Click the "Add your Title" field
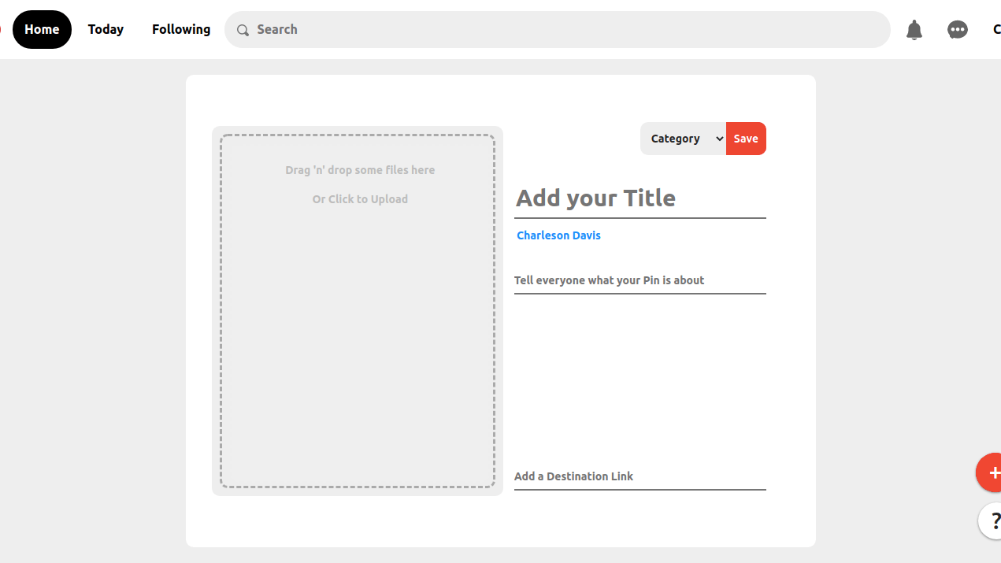This screenshot has height=563, width=1001. tap(640, 198)
